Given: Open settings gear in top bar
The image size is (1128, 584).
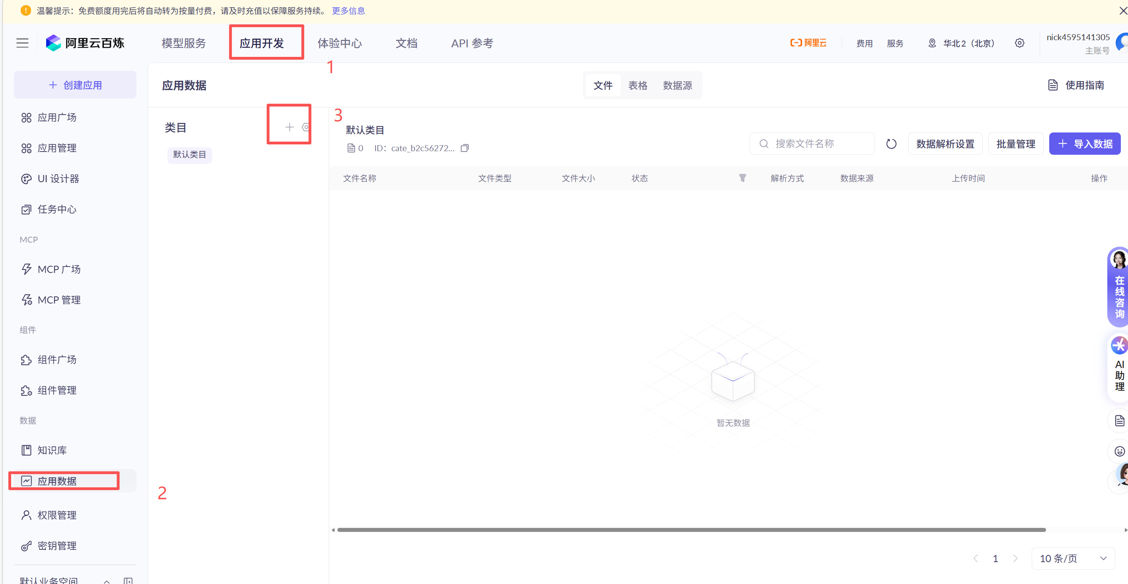Looking at the screenshot, I should 1019,43.
